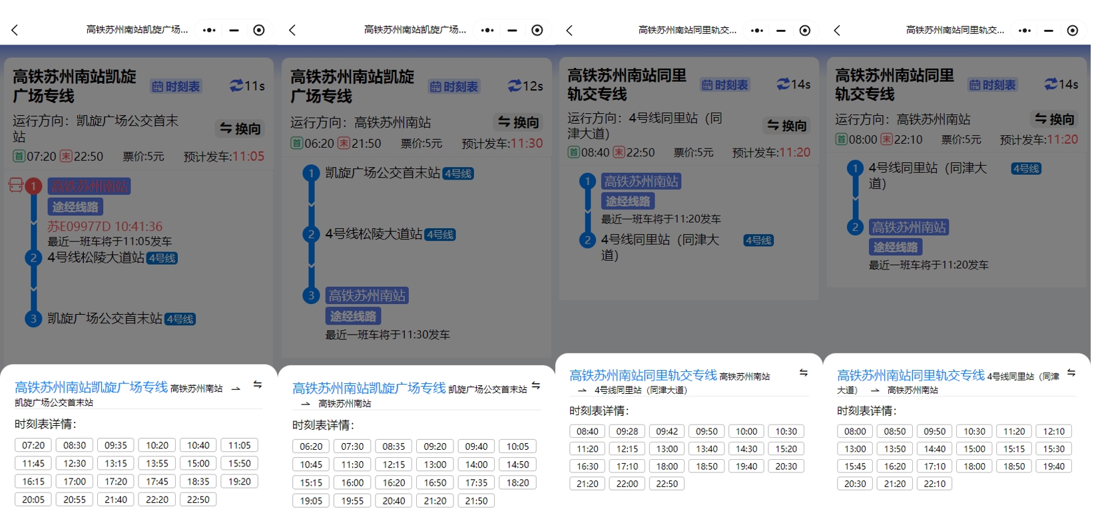Select vehicle 苏E09977D 10:41:36 entry
This screenshot has height=515, width=1108.
[105, 226]
